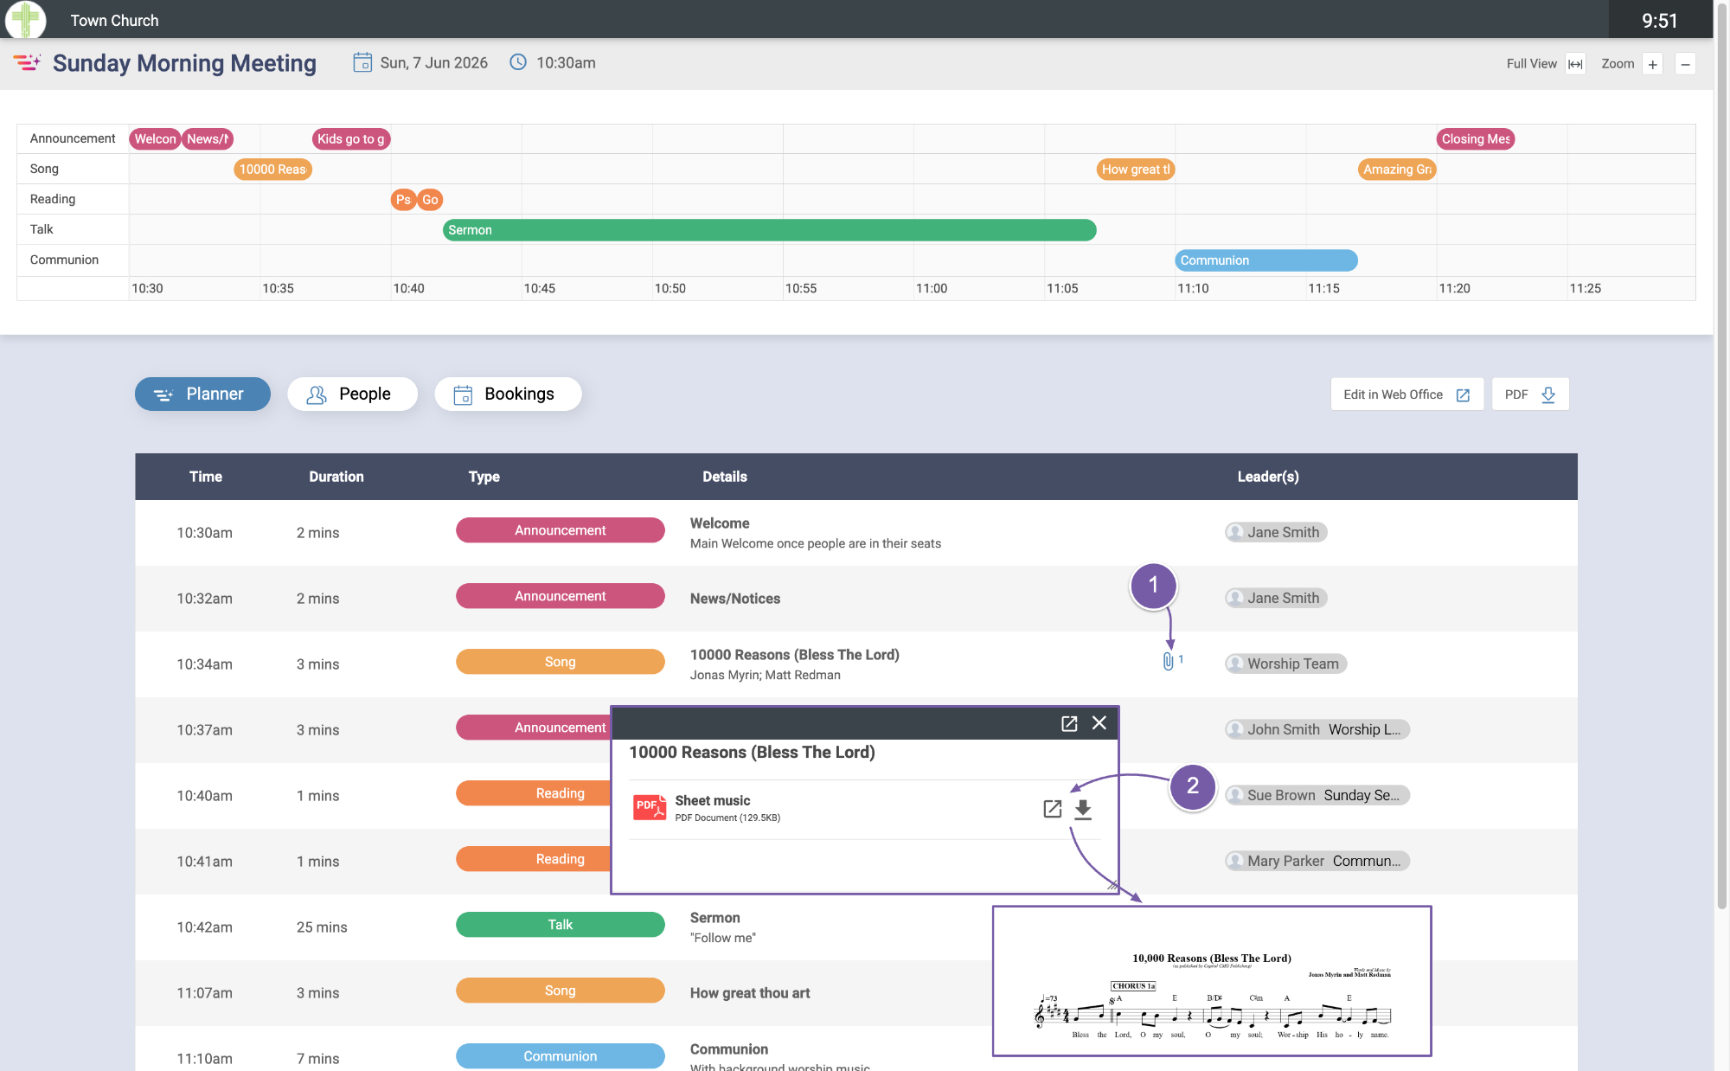1730x1071 pixels.
Task: Close the 10000 Reasons attachment popup
Action: (x=1099, y=723)
